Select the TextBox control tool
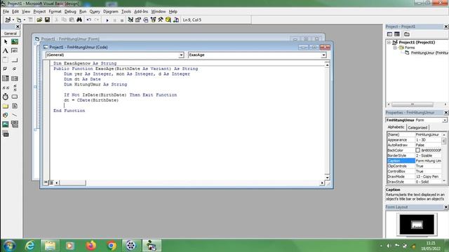Viewport: 449px width, 252px height. [15, 51]
